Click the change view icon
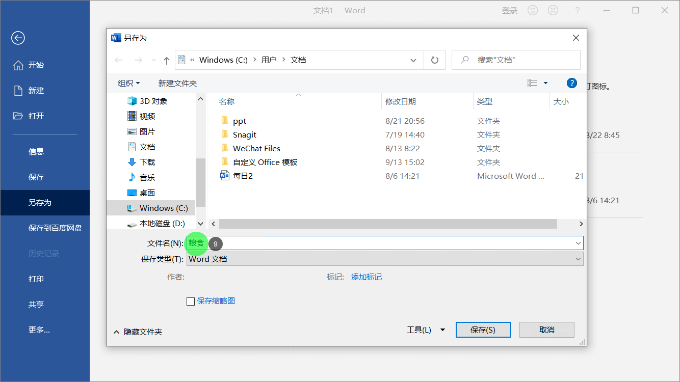Screen dimensions: 680x382 533,83
